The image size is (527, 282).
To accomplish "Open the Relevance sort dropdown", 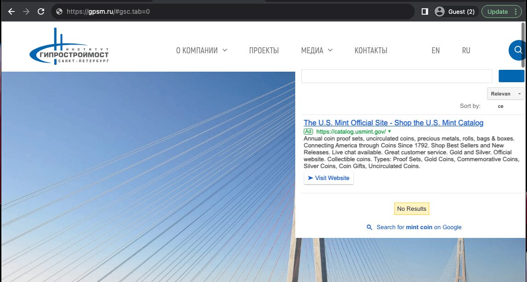I will tap(506, 93).
